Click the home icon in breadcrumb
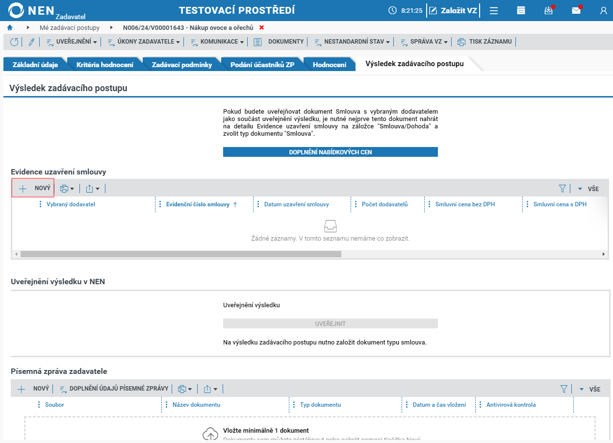The image size is (613, 443). (10, 28)
